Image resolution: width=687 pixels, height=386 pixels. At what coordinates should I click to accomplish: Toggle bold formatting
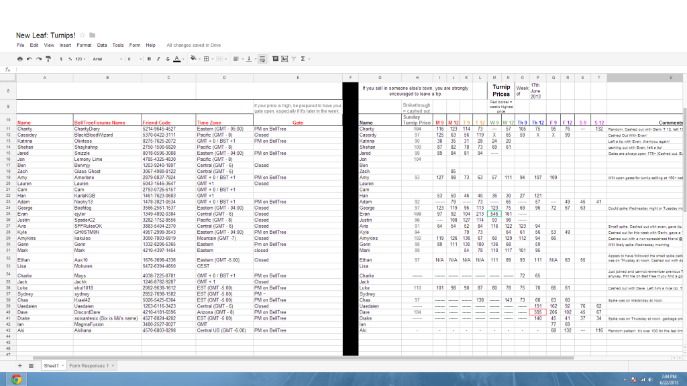click(x=148, y=59)
